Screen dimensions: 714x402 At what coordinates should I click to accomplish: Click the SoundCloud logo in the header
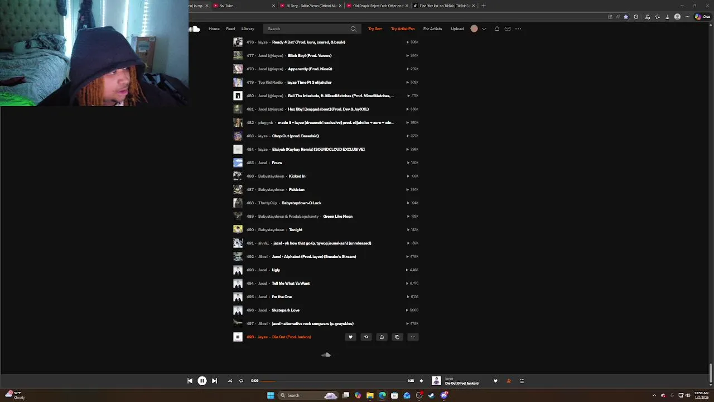point(194,28)
